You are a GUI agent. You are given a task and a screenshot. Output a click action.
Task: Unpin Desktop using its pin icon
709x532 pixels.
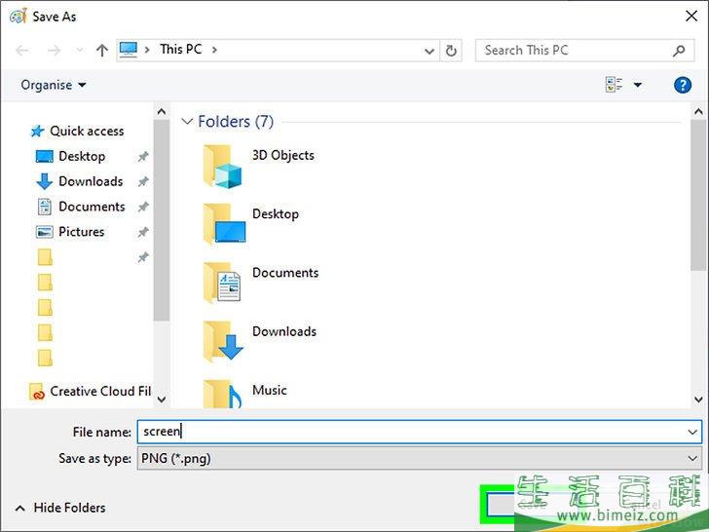(143, 157)
